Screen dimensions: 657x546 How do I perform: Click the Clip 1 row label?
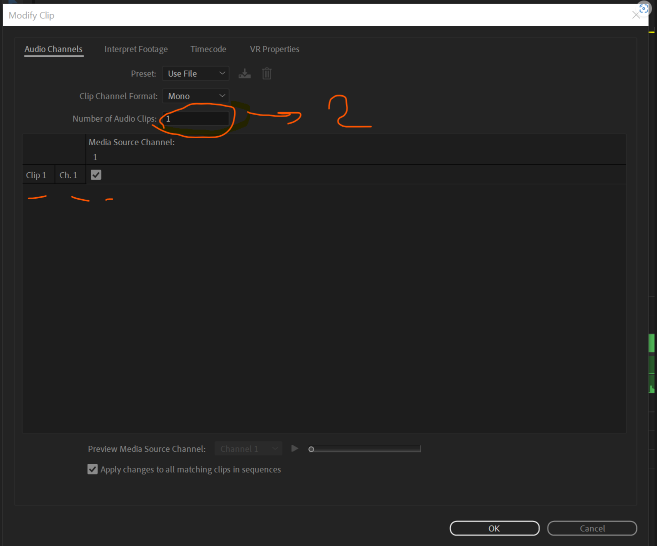pyautogui.click(x=36, y=175)
